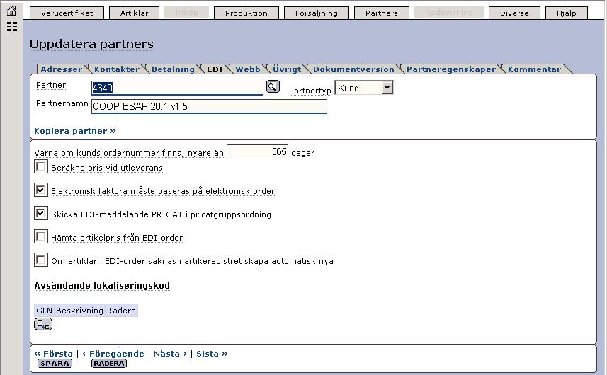The image size is (607, 375).
Task: Click the 365 dagar input field
Action: pyautogui.click(x=257, y=151)
